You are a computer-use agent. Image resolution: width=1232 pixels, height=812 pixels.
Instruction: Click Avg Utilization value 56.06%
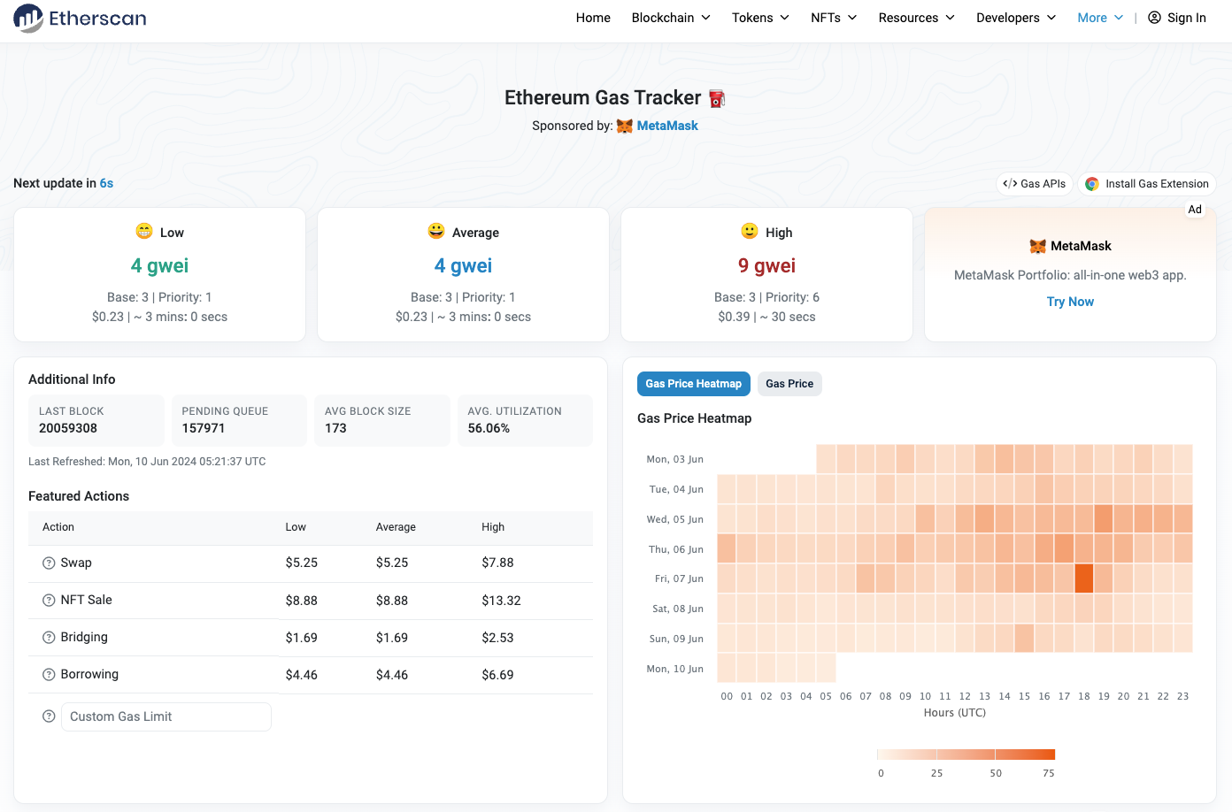point(489,428)
